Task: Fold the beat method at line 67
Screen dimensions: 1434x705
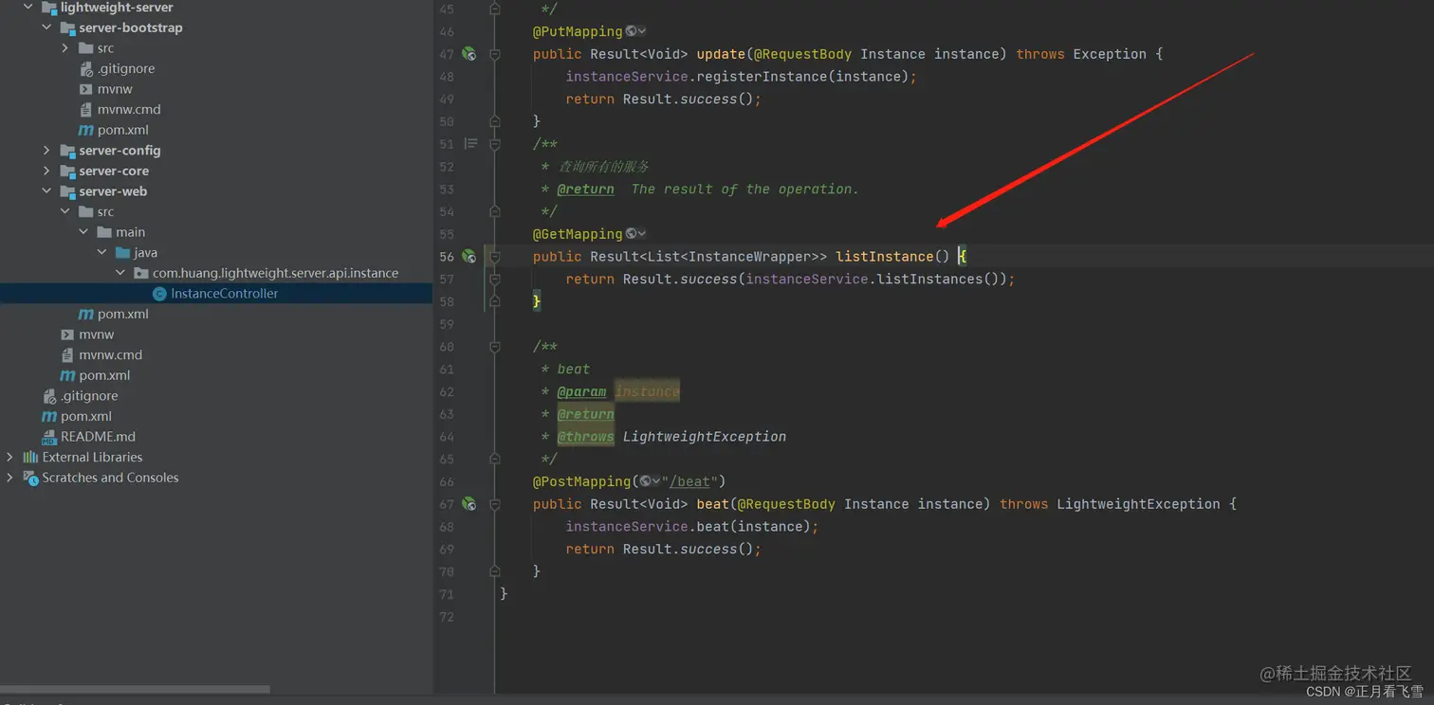Action: click(494, 504)
